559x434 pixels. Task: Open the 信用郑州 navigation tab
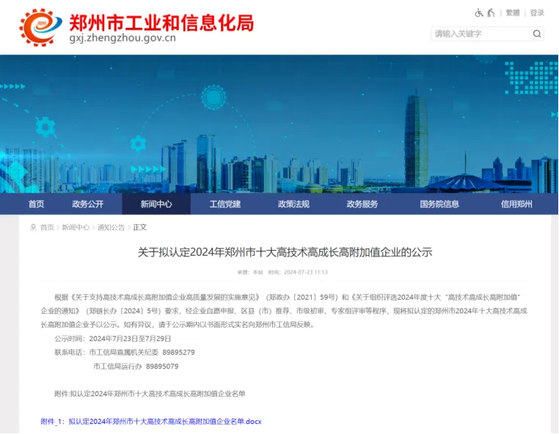[x=516, y=205]
